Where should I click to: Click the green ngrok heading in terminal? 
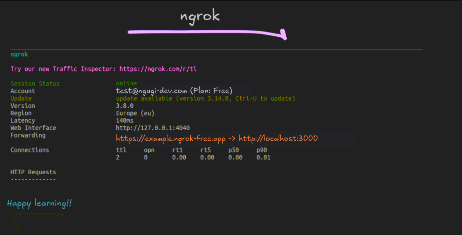(x=19, y=54)
